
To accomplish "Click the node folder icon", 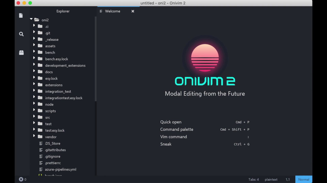I will tap(40, 104).
